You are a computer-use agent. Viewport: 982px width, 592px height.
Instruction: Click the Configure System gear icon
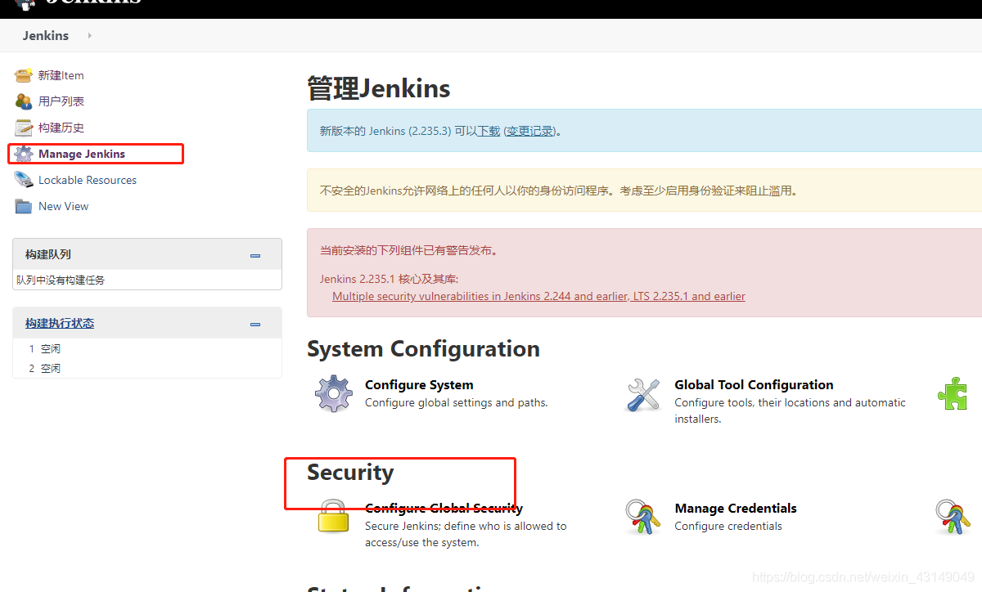click(334, 393)
